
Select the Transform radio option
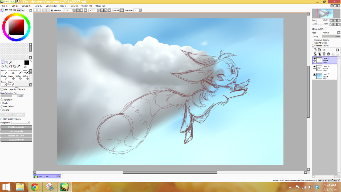pos(2,100)
